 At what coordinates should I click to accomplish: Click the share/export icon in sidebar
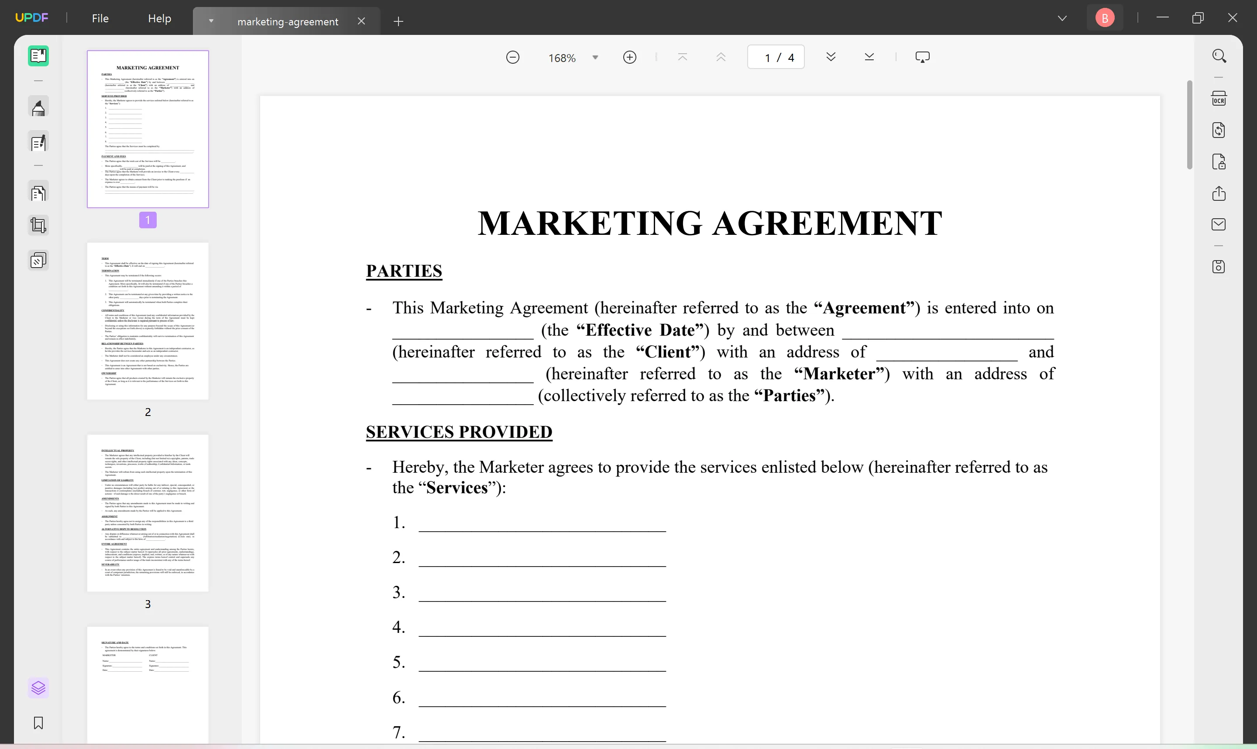(x=1219, y=193)
